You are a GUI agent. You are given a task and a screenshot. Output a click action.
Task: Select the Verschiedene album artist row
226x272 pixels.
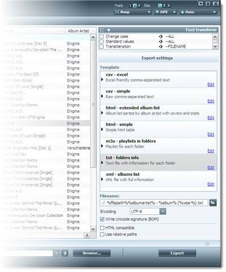coord(47,148)
